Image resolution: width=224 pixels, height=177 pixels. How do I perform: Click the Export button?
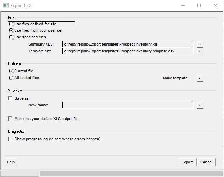point(187,162)
